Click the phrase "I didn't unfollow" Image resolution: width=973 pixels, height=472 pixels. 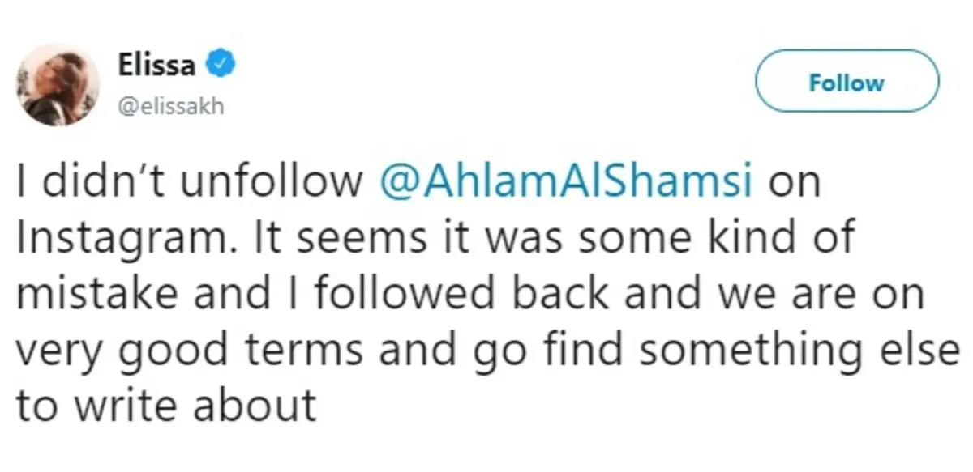[191, 184]
